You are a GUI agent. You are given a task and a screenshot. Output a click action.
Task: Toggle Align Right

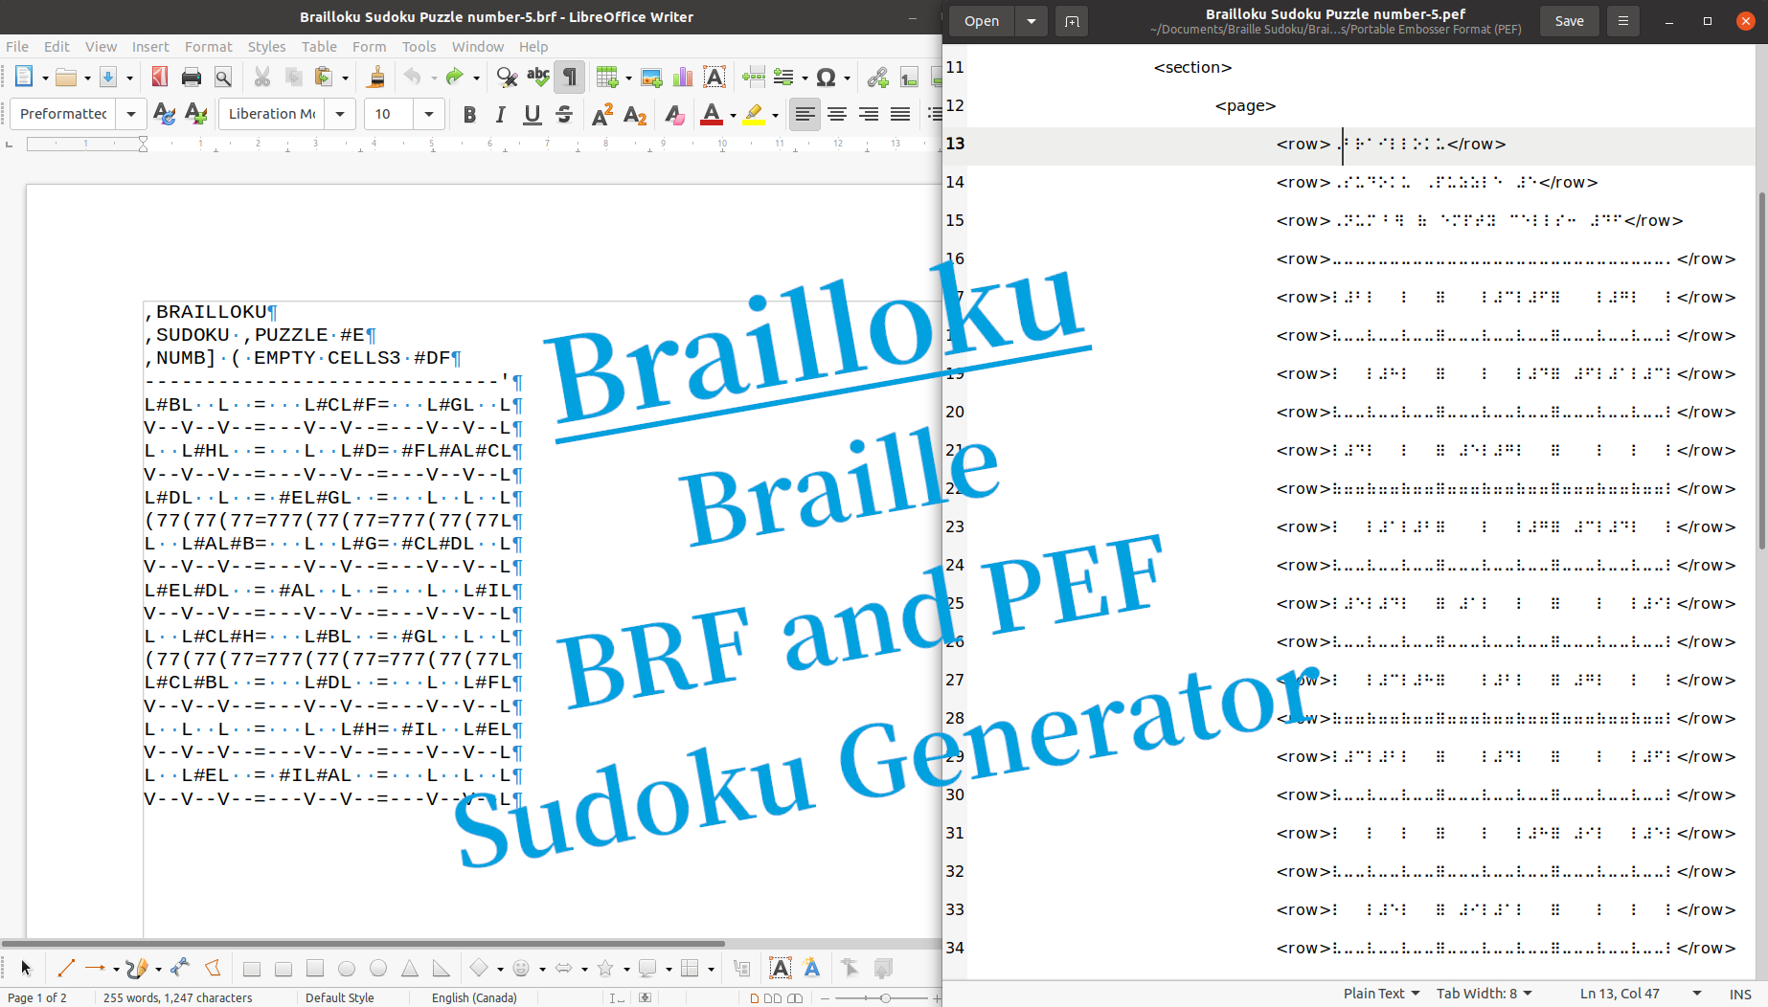point(869,115)
